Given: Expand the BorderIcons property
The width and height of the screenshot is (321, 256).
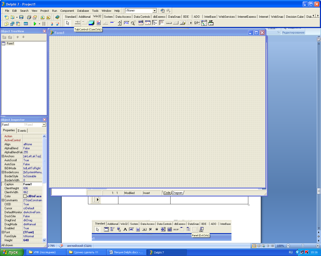Looking at the screenshot, I should [3, 172].
